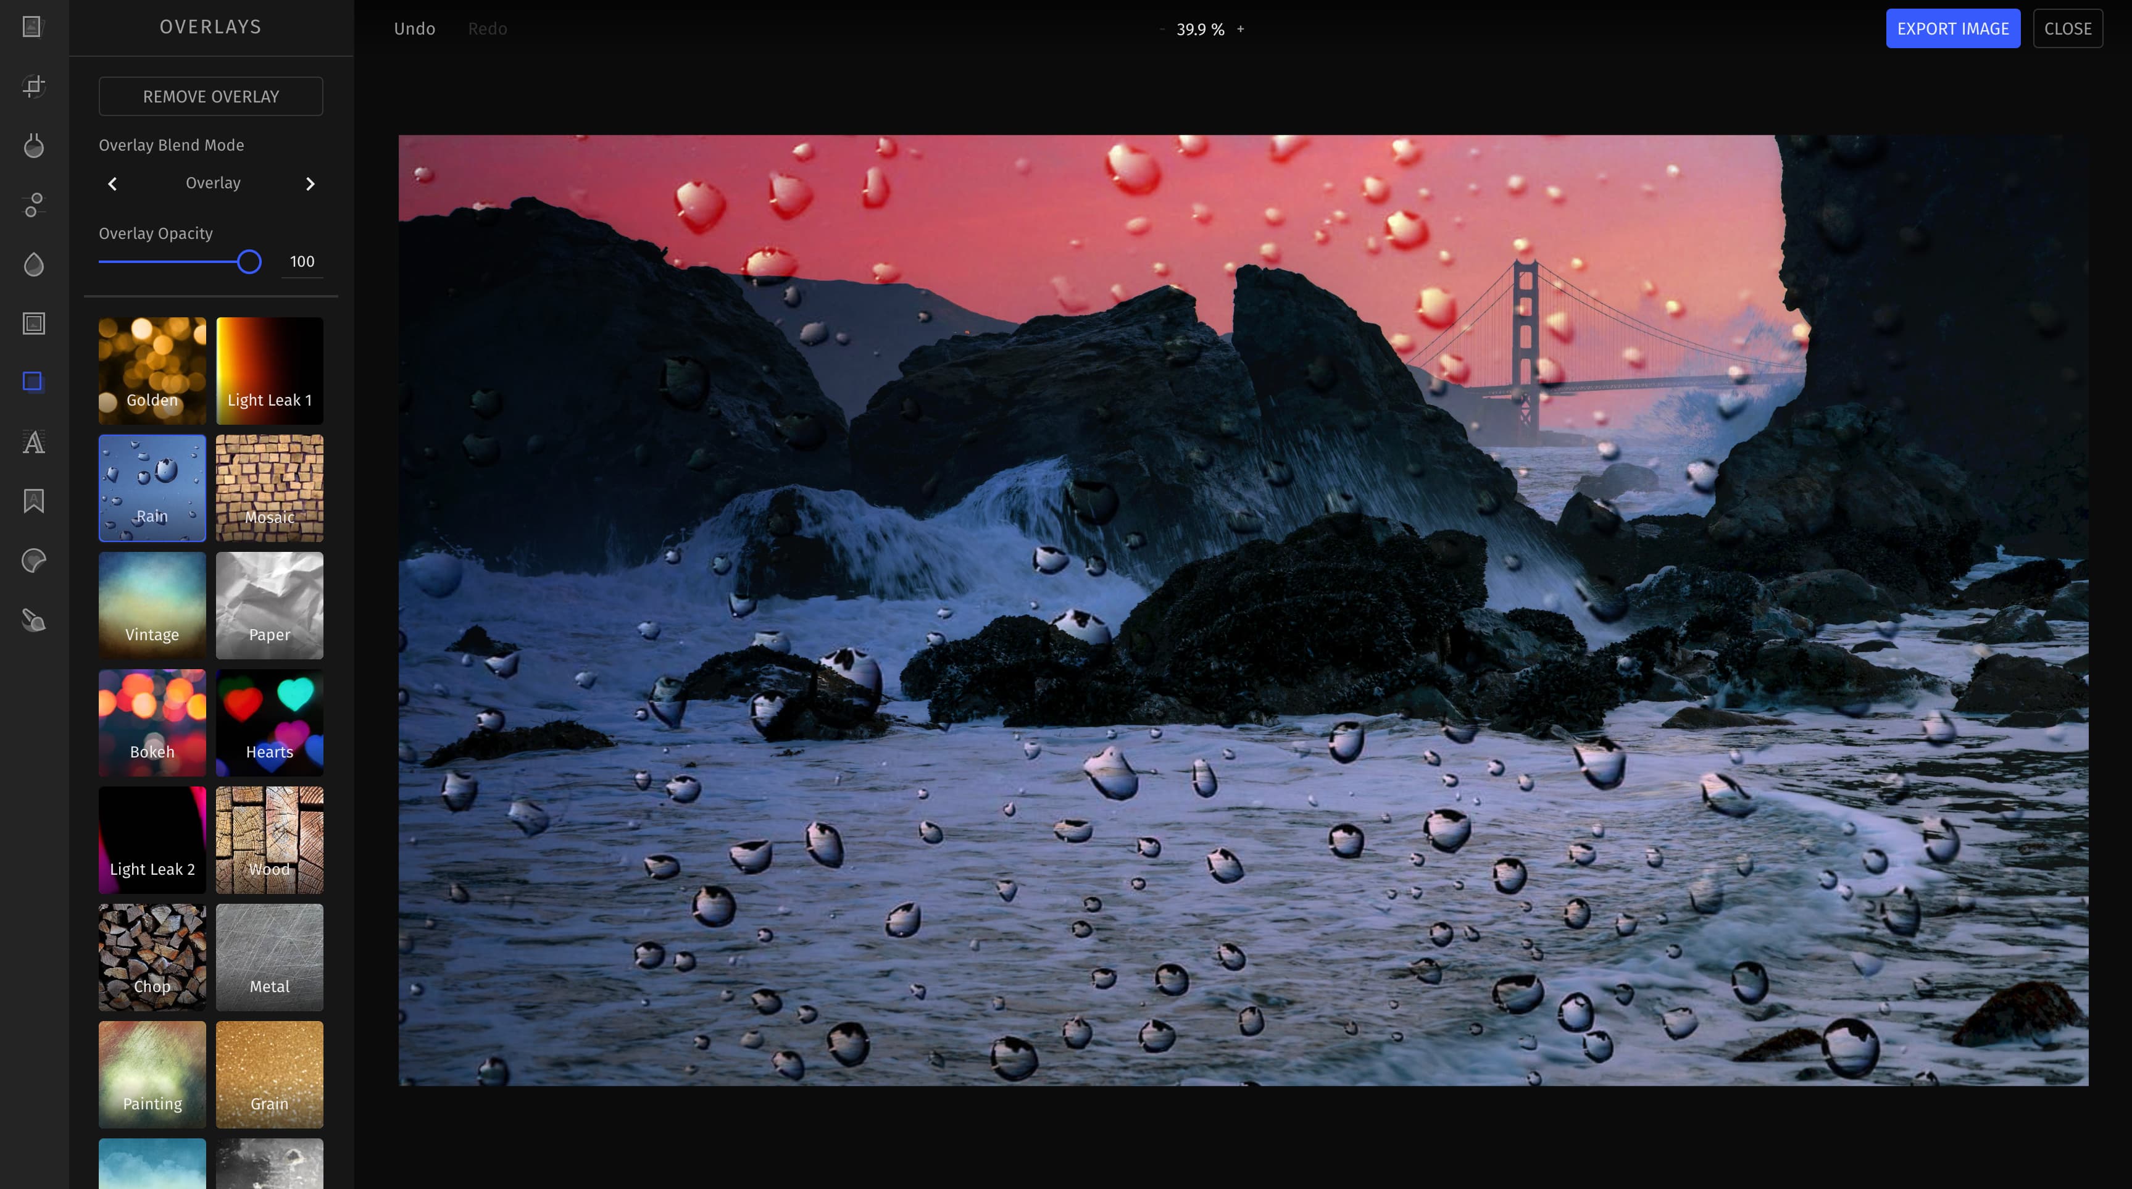This screenshot has height=1189, width=2132.
Task: Click Remove Overlay button
Action: pos(211,96)
